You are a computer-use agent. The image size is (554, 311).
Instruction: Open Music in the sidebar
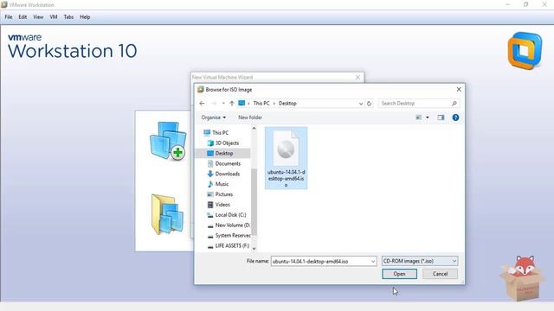(x=222, y=184)
